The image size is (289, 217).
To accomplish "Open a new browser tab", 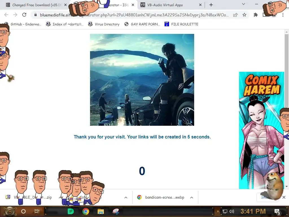I will (211, 5).
